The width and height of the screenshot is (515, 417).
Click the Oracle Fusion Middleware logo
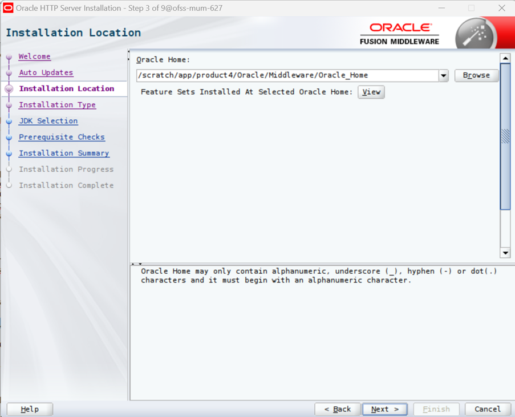click(399, 34)
